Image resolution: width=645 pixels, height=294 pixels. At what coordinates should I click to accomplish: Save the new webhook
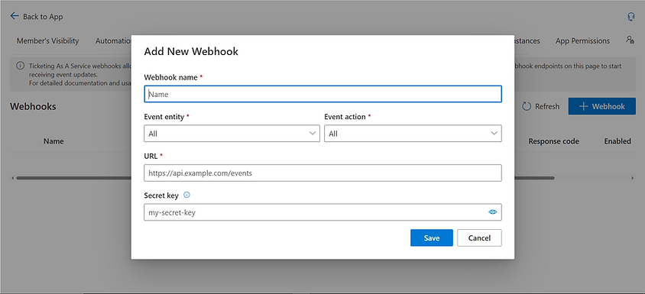[432, 237]
